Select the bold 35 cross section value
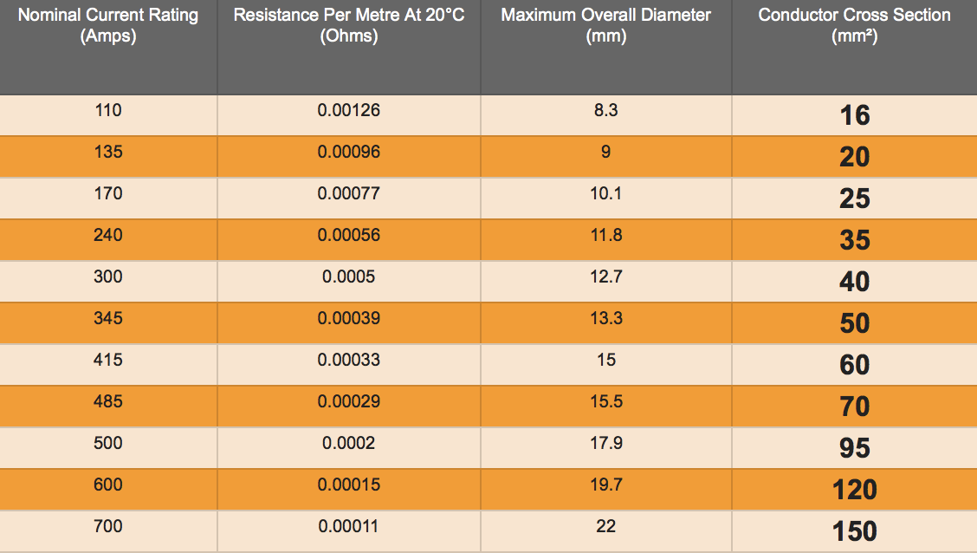The height and width of the screenshot is (553, 977). [854, 240]
